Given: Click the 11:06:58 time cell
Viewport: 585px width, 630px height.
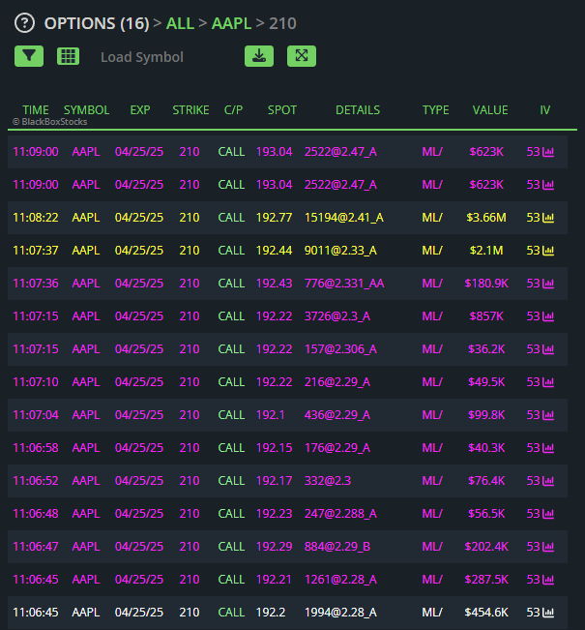Looking at the screenshot, I should tap(36, 448).
